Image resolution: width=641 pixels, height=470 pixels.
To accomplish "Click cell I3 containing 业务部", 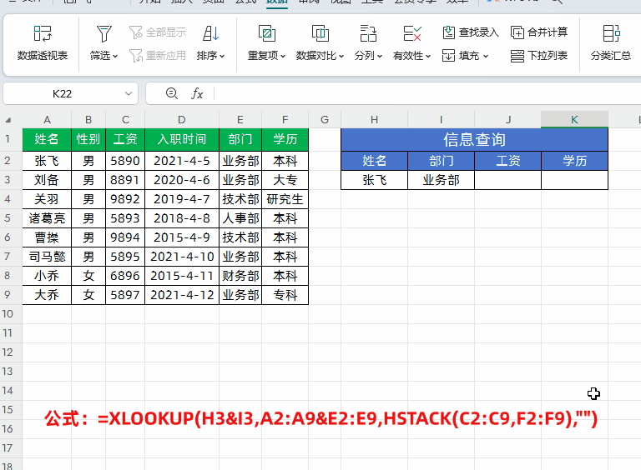I will [x=441, y=180].
